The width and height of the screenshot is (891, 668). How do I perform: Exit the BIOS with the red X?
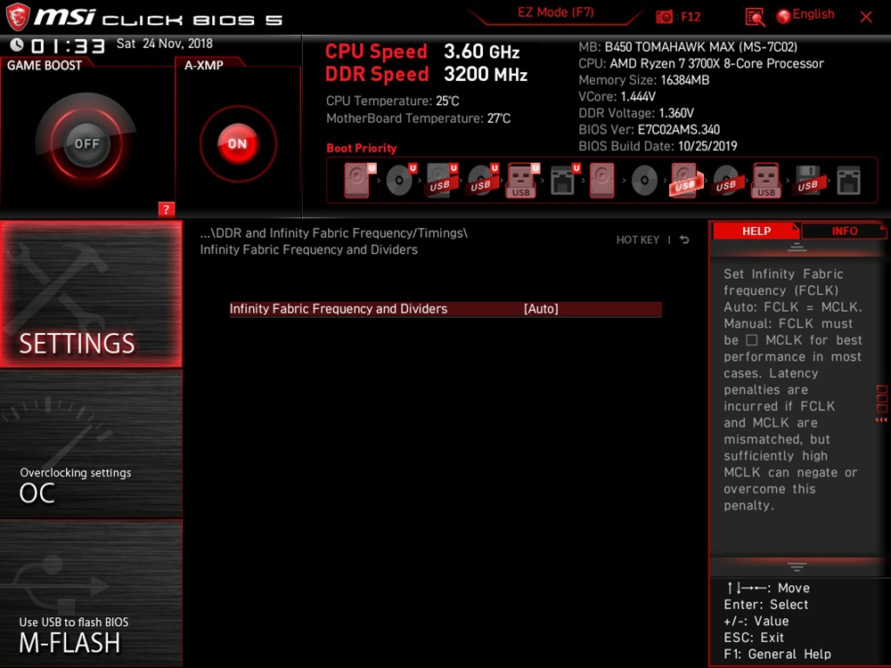click(x=866, y=17)
